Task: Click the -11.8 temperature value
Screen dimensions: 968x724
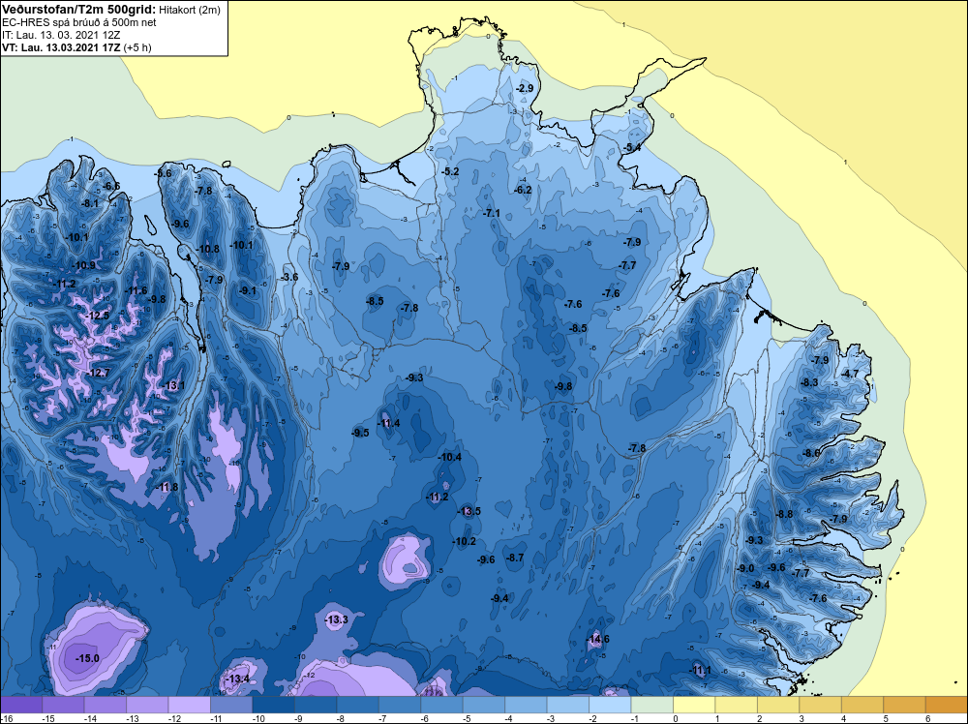Action: pyautogui.click(x=166, y=487)
